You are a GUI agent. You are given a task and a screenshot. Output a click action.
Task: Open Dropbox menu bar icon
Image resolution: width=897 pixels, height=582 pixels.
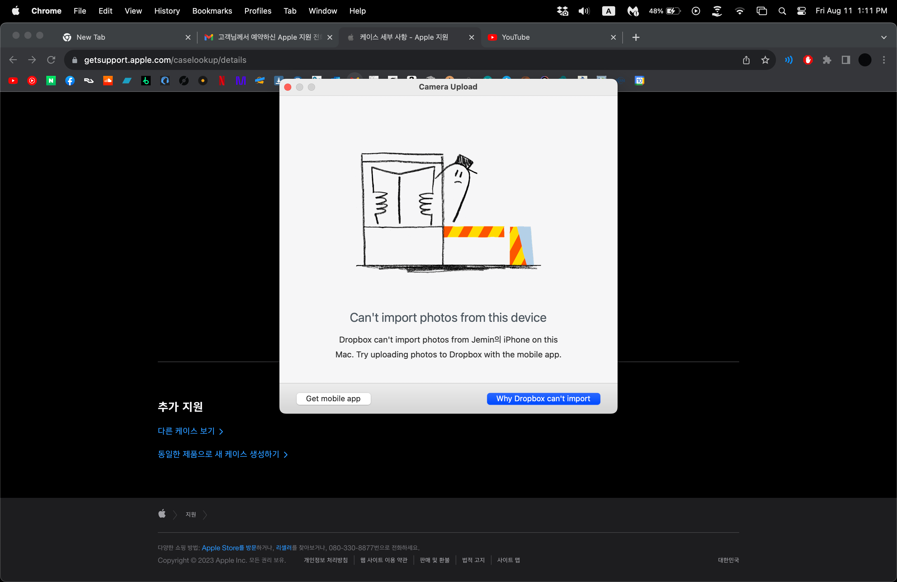pyautogui.click(x=562, y=11)
